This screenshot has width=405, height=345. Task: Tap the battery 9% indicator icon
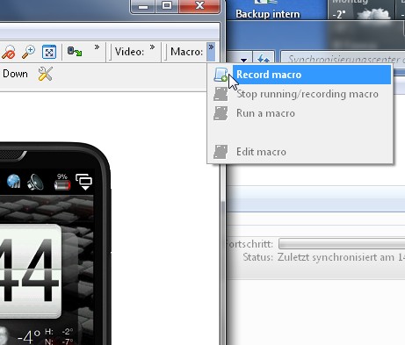(62, 182)
